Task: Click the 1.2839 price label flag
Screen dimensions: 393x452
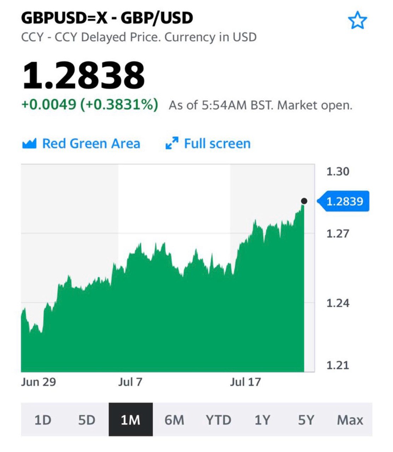Action: (x=343, y=201)
